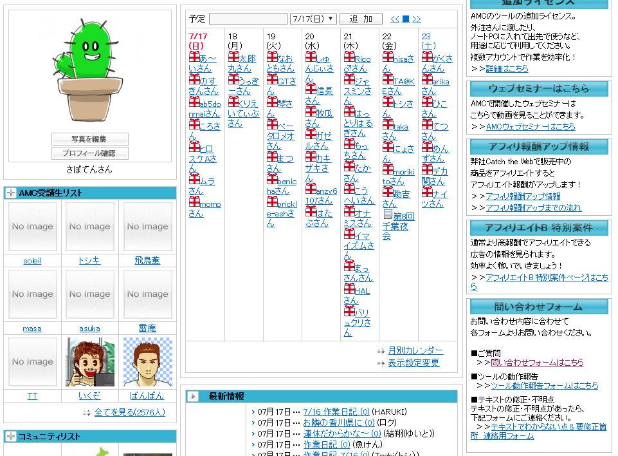Screen dimensions: 618x456
Task: Click the 写真を編集 button
Action: pos(89,139)
